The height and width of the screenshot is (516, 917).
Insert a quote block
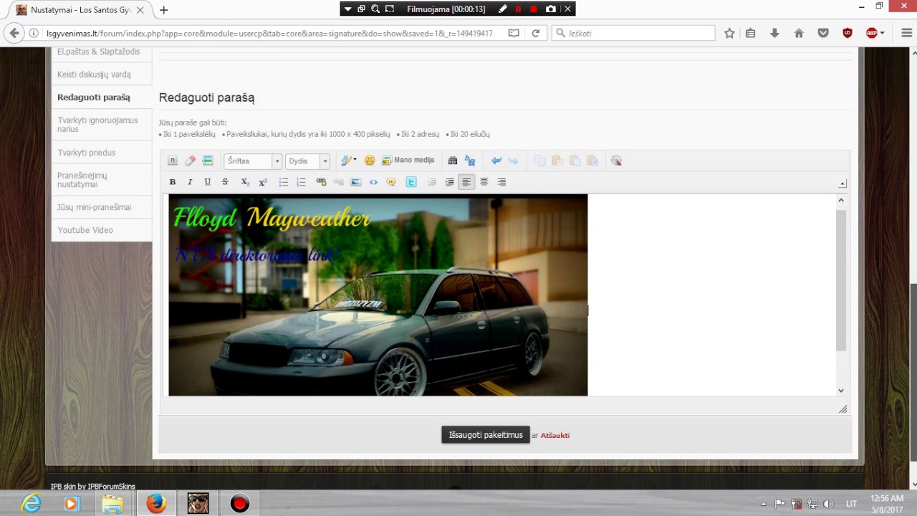coord(391,182)
